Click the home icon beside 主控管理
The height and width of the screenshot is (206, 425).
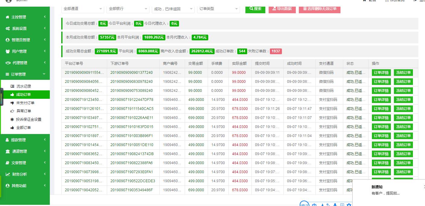(x=8, y=17)
